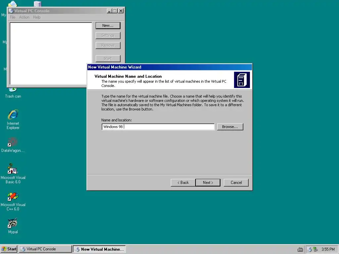Viewport: 339px width, 254px height.
Task: Select the Trash can desktop icon
Action: point(13,93)
